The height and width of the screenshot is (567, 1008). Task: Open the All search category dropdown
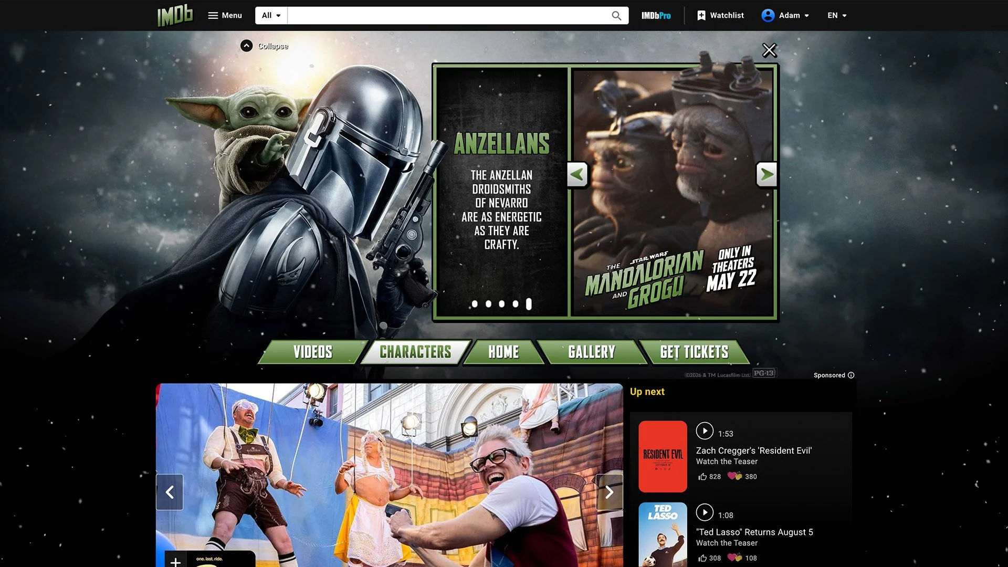pyautogui.click(x=271, y=16)
